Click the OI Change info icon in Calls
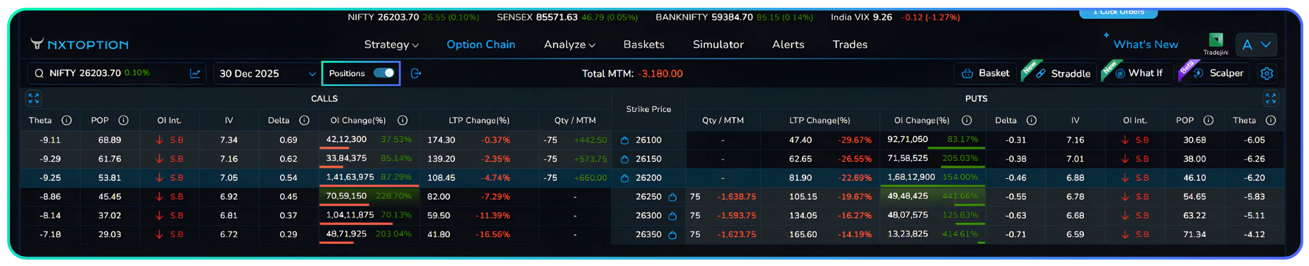The width and height of the screenshot is (1309, 266). 402,120
